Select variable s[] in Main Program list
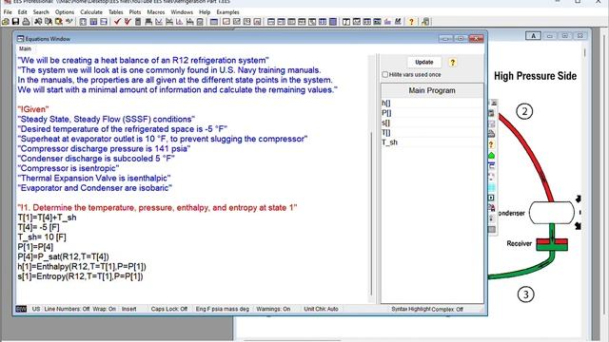This screenshot has width=609, height=342. (x=432, y=123)
